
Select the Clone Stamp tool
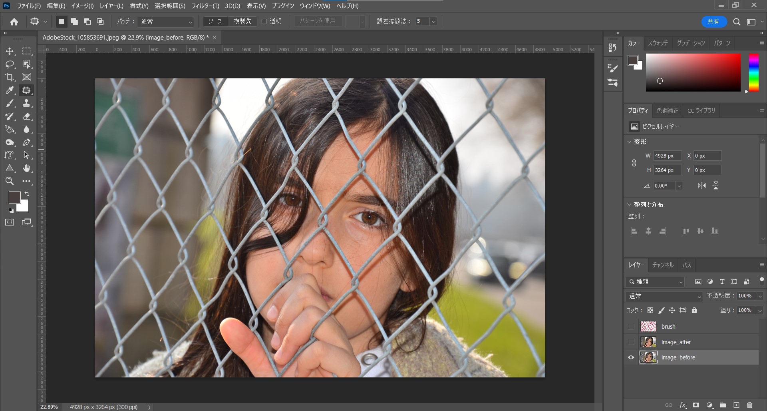coord(26,103)
